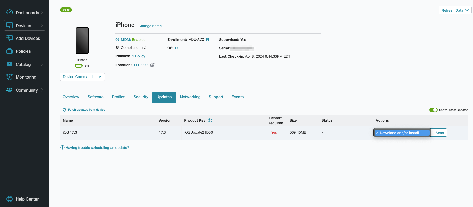Open the Profiles tab

[119, 97]
